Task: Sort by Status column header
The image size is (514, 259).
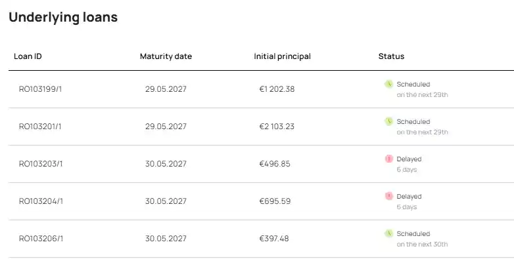Action: pos(391,56)
